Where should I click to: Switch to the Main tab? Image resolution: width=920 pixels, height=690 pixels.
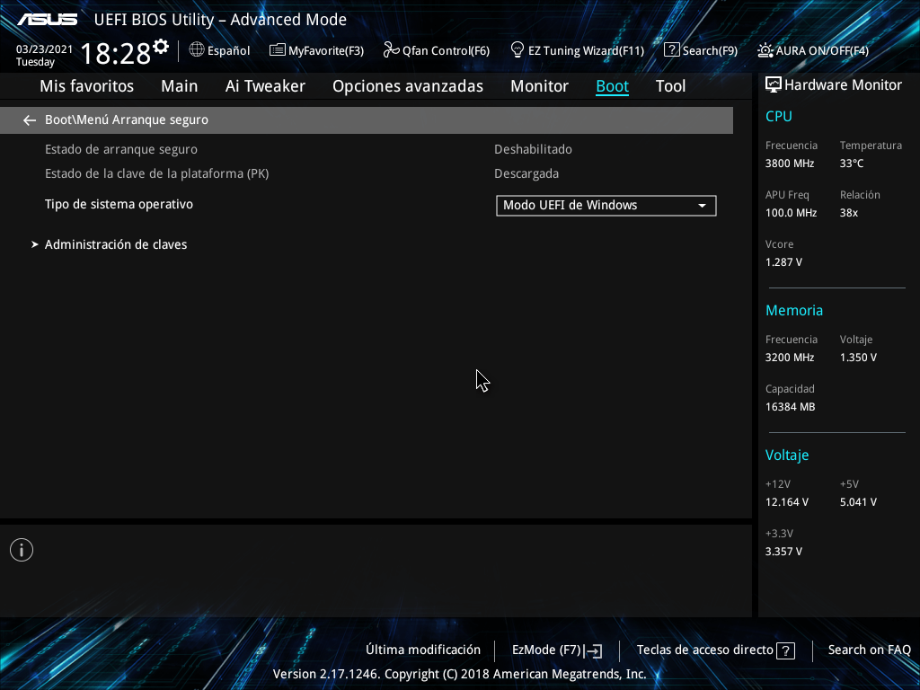click(180, 86)
